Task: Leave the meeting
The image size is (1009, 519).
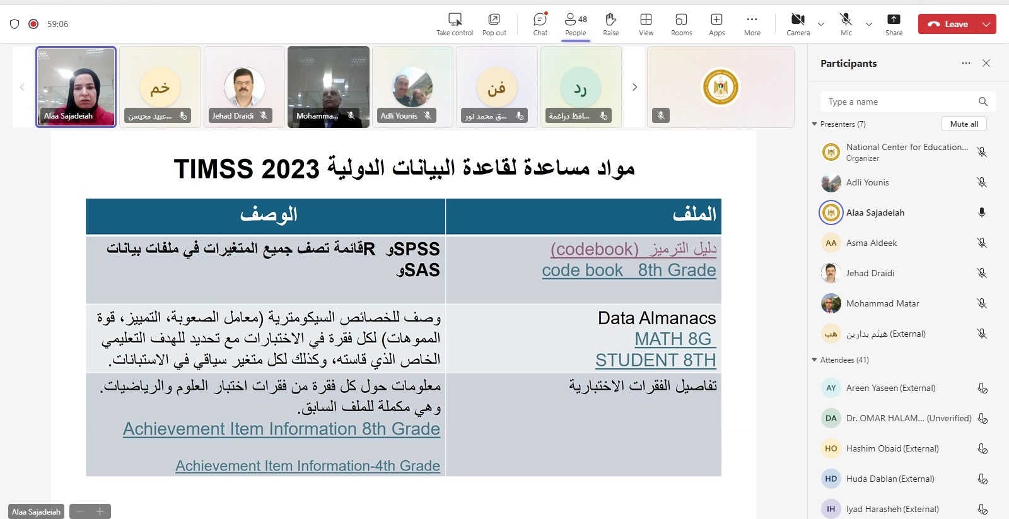Action: (x=948, y=24)
